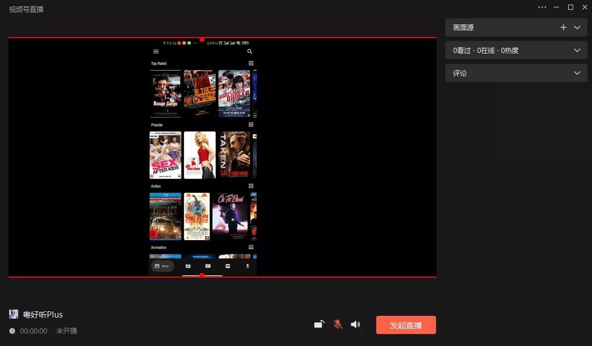Select the Home tab in phone preview

pos(162,266)
